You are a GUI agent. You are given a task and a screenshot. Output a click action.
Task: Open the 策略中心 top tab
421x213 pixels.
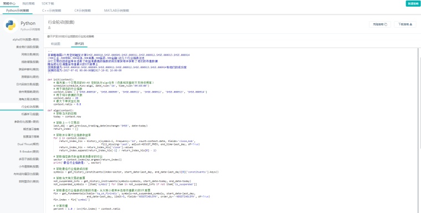[x=9, y=3]
